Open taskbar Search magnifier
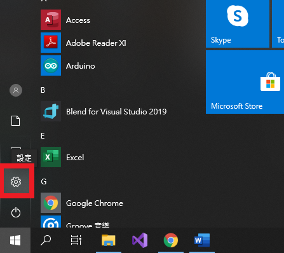The image size is (284, 253). point(46,240)
